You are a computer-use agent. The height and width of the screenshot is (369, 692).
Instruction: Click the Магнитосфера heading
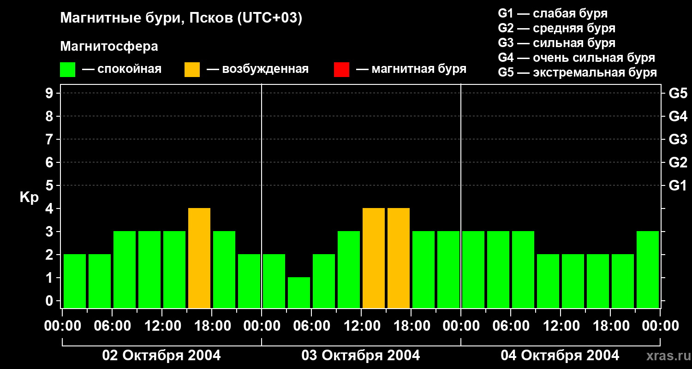pyautogui.click(x=109, y=47)
